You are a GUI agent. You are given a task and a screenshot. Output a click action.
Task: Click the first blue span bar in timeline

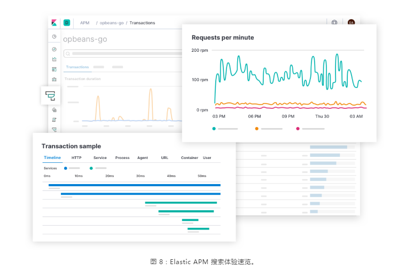[x=135, y=185]
